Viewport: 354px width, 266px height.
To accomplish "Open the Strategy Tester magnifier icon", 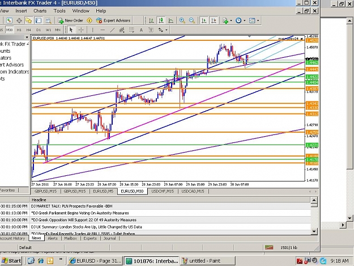I will 48,20.
